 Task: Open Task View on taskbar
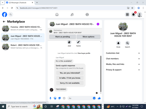[52, 107]
